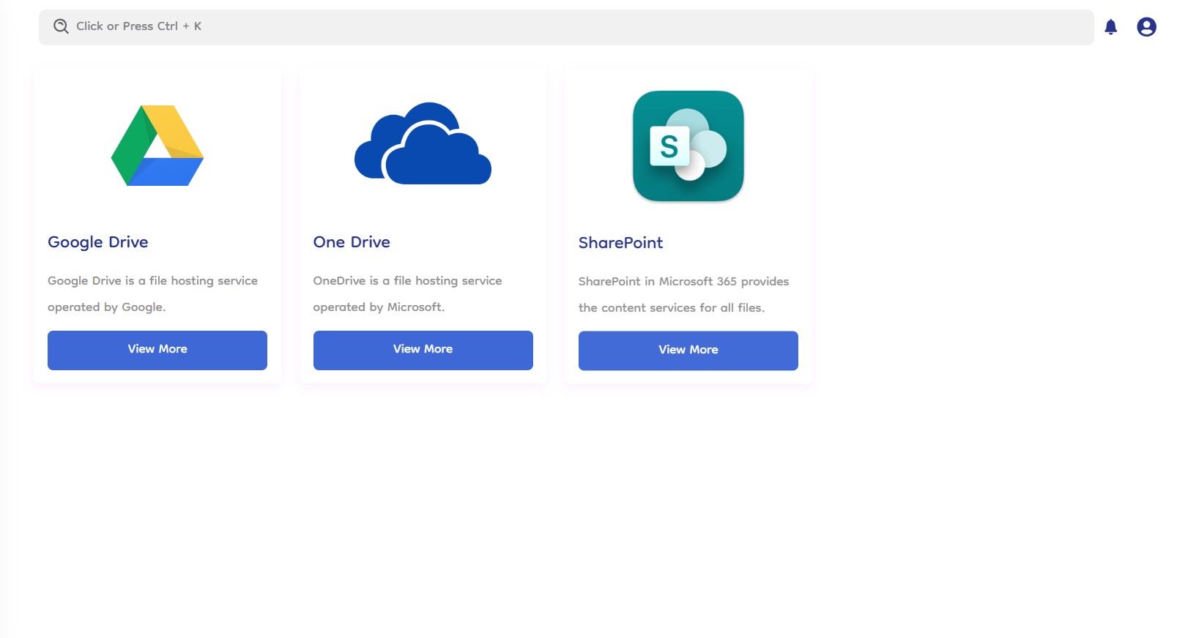
Task: Click the Google Drive triangle logo
Action: (x=157, y=146)
